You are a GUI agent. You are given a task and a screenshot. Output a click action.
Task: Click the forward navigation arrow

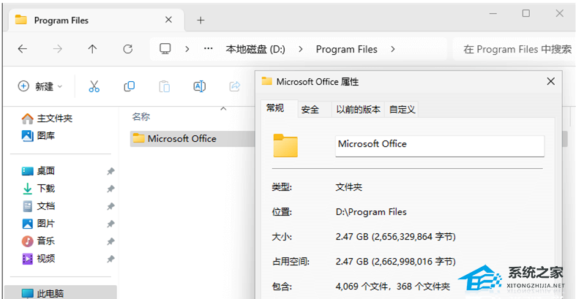58,49
